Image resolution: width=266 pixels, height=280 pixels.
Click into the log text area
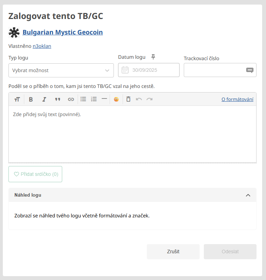pyautogui.click(x=132, y=134)
